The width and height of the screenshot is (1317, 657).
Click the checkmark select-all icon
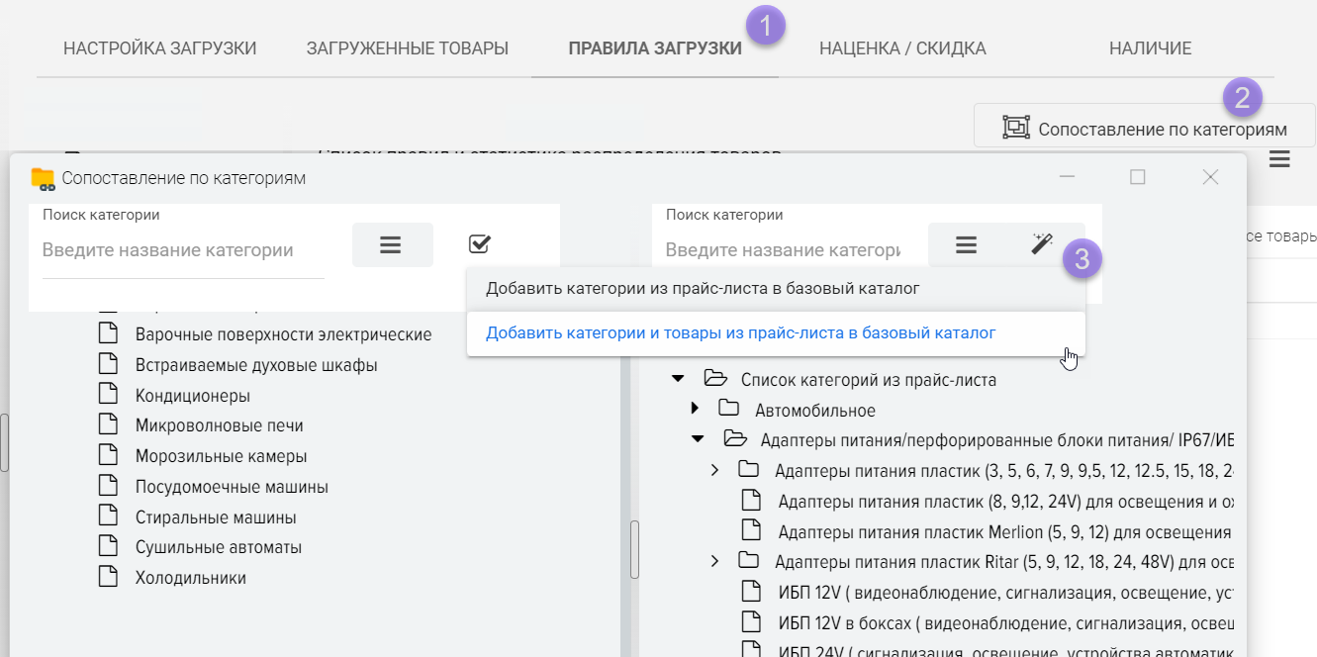click(480, 244)
